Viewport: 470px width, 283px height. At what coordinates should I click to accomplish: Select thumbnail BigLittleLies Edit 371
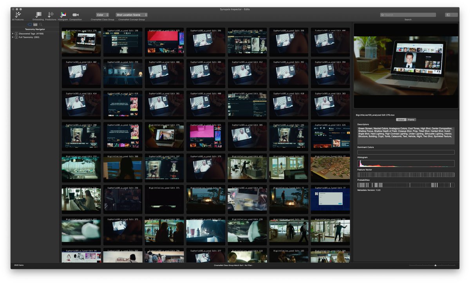tap(164, 199)
